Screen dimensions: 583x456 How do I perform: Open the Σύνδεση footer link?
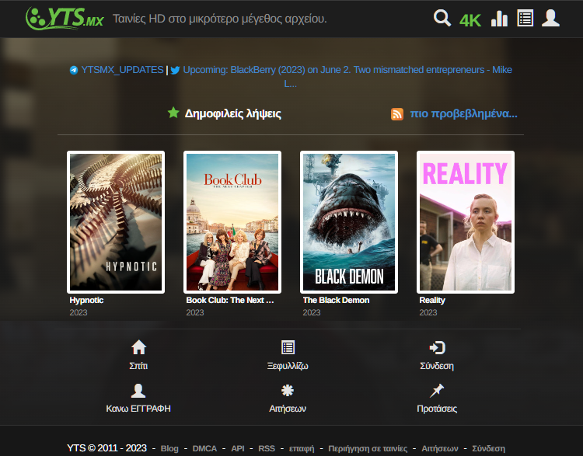pos(489,448)
